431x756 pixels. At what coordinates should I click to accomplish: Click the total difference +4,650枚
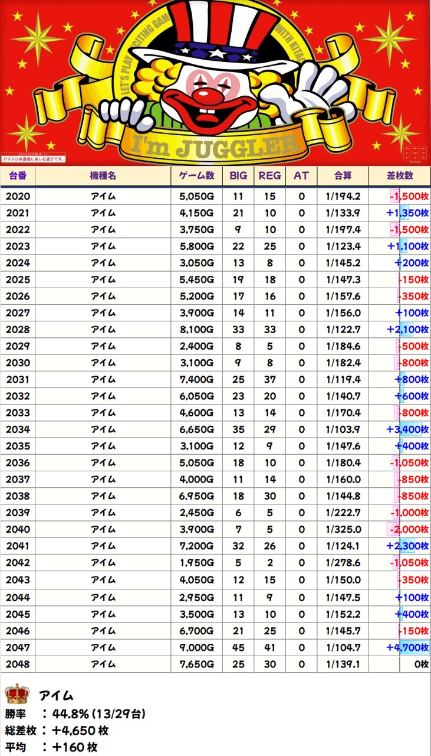click(x=80, y=731)
